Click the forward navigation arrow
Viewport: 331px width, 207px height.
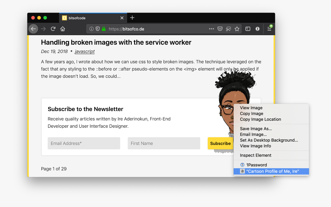(x=43, y=29)
